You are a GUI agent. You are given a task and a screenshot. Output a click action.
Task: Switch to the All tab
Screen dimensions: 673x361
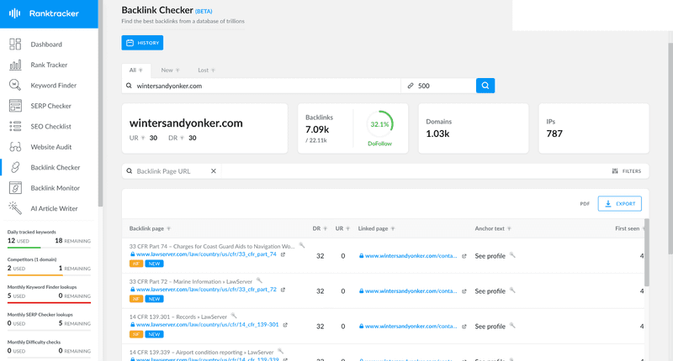coord(136,71)
